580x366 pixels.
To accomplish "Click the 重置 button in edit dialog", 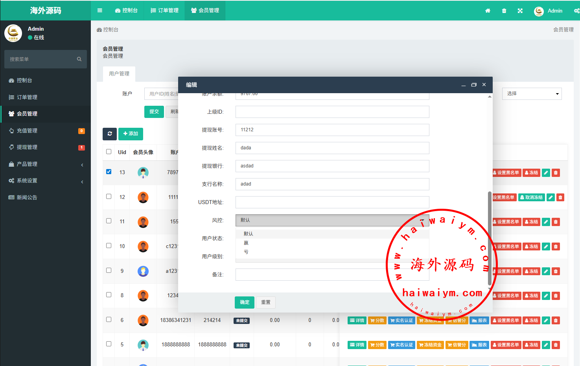I will 266,302.
